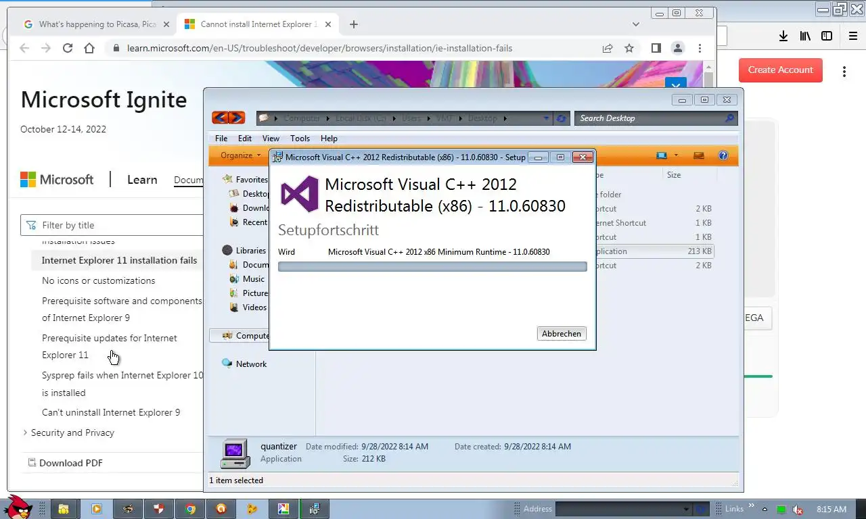The image size is (866, 519).
Task: Open the Download PDF link
Action: (x=65, y=463)
